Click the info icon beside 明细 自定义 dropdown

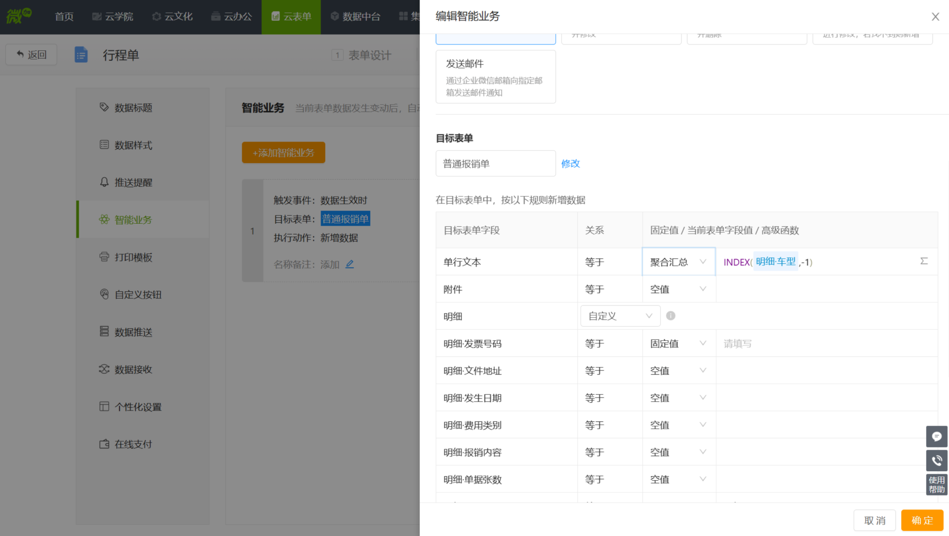[x=670, y=316]
